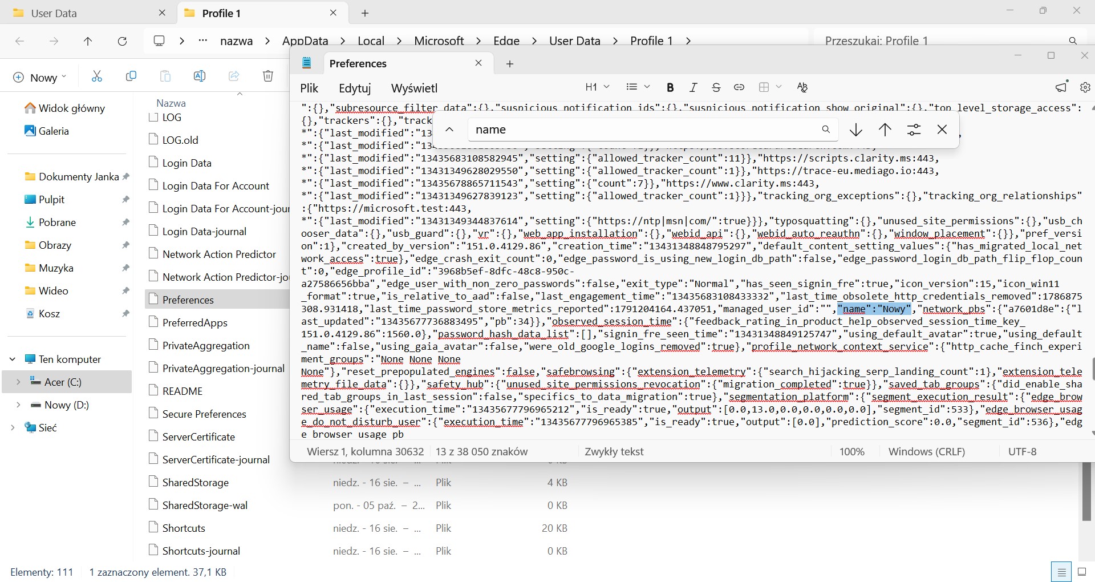Click the AppData breadcrumb segment
The width and height of the screenshot is (1095, 582).
(305, 41)
